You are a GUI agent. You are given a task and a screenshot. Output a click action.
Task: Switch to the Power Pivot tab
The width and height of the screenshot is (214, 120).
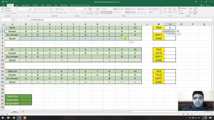[x=64, y=5]
